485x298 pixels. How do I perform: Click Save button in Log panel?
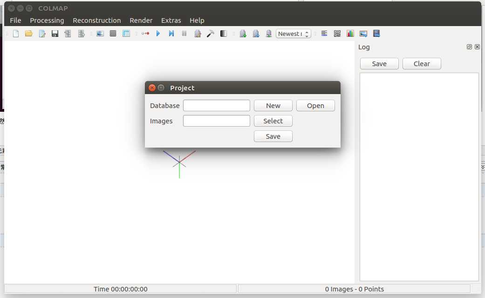click(379, 64)
